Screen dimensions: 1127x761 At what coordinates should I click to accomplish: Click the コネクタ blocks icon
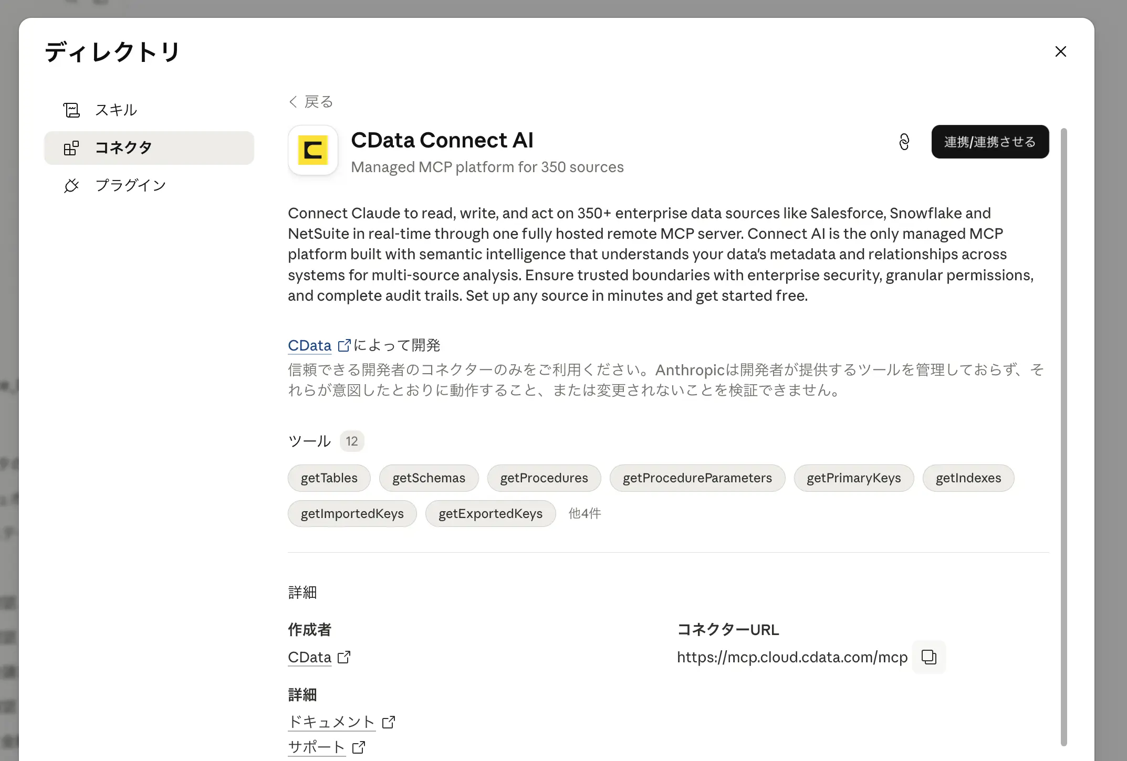(x=71, y=148)
